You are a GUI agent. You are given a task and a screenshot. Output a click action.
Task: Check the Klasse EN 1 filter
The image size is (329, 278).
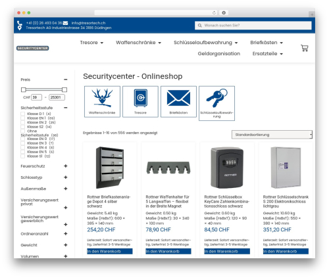pyautogui.click(x=22, y=118)
